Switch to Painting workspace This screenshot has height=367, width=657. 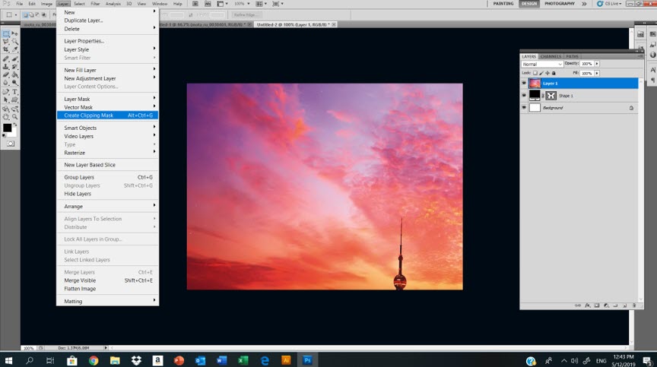[503, 4]
